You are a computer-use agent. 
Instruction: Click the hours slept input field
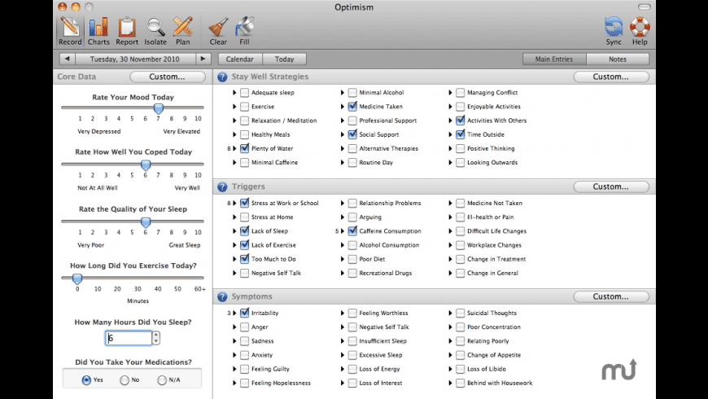coord(128,338)
